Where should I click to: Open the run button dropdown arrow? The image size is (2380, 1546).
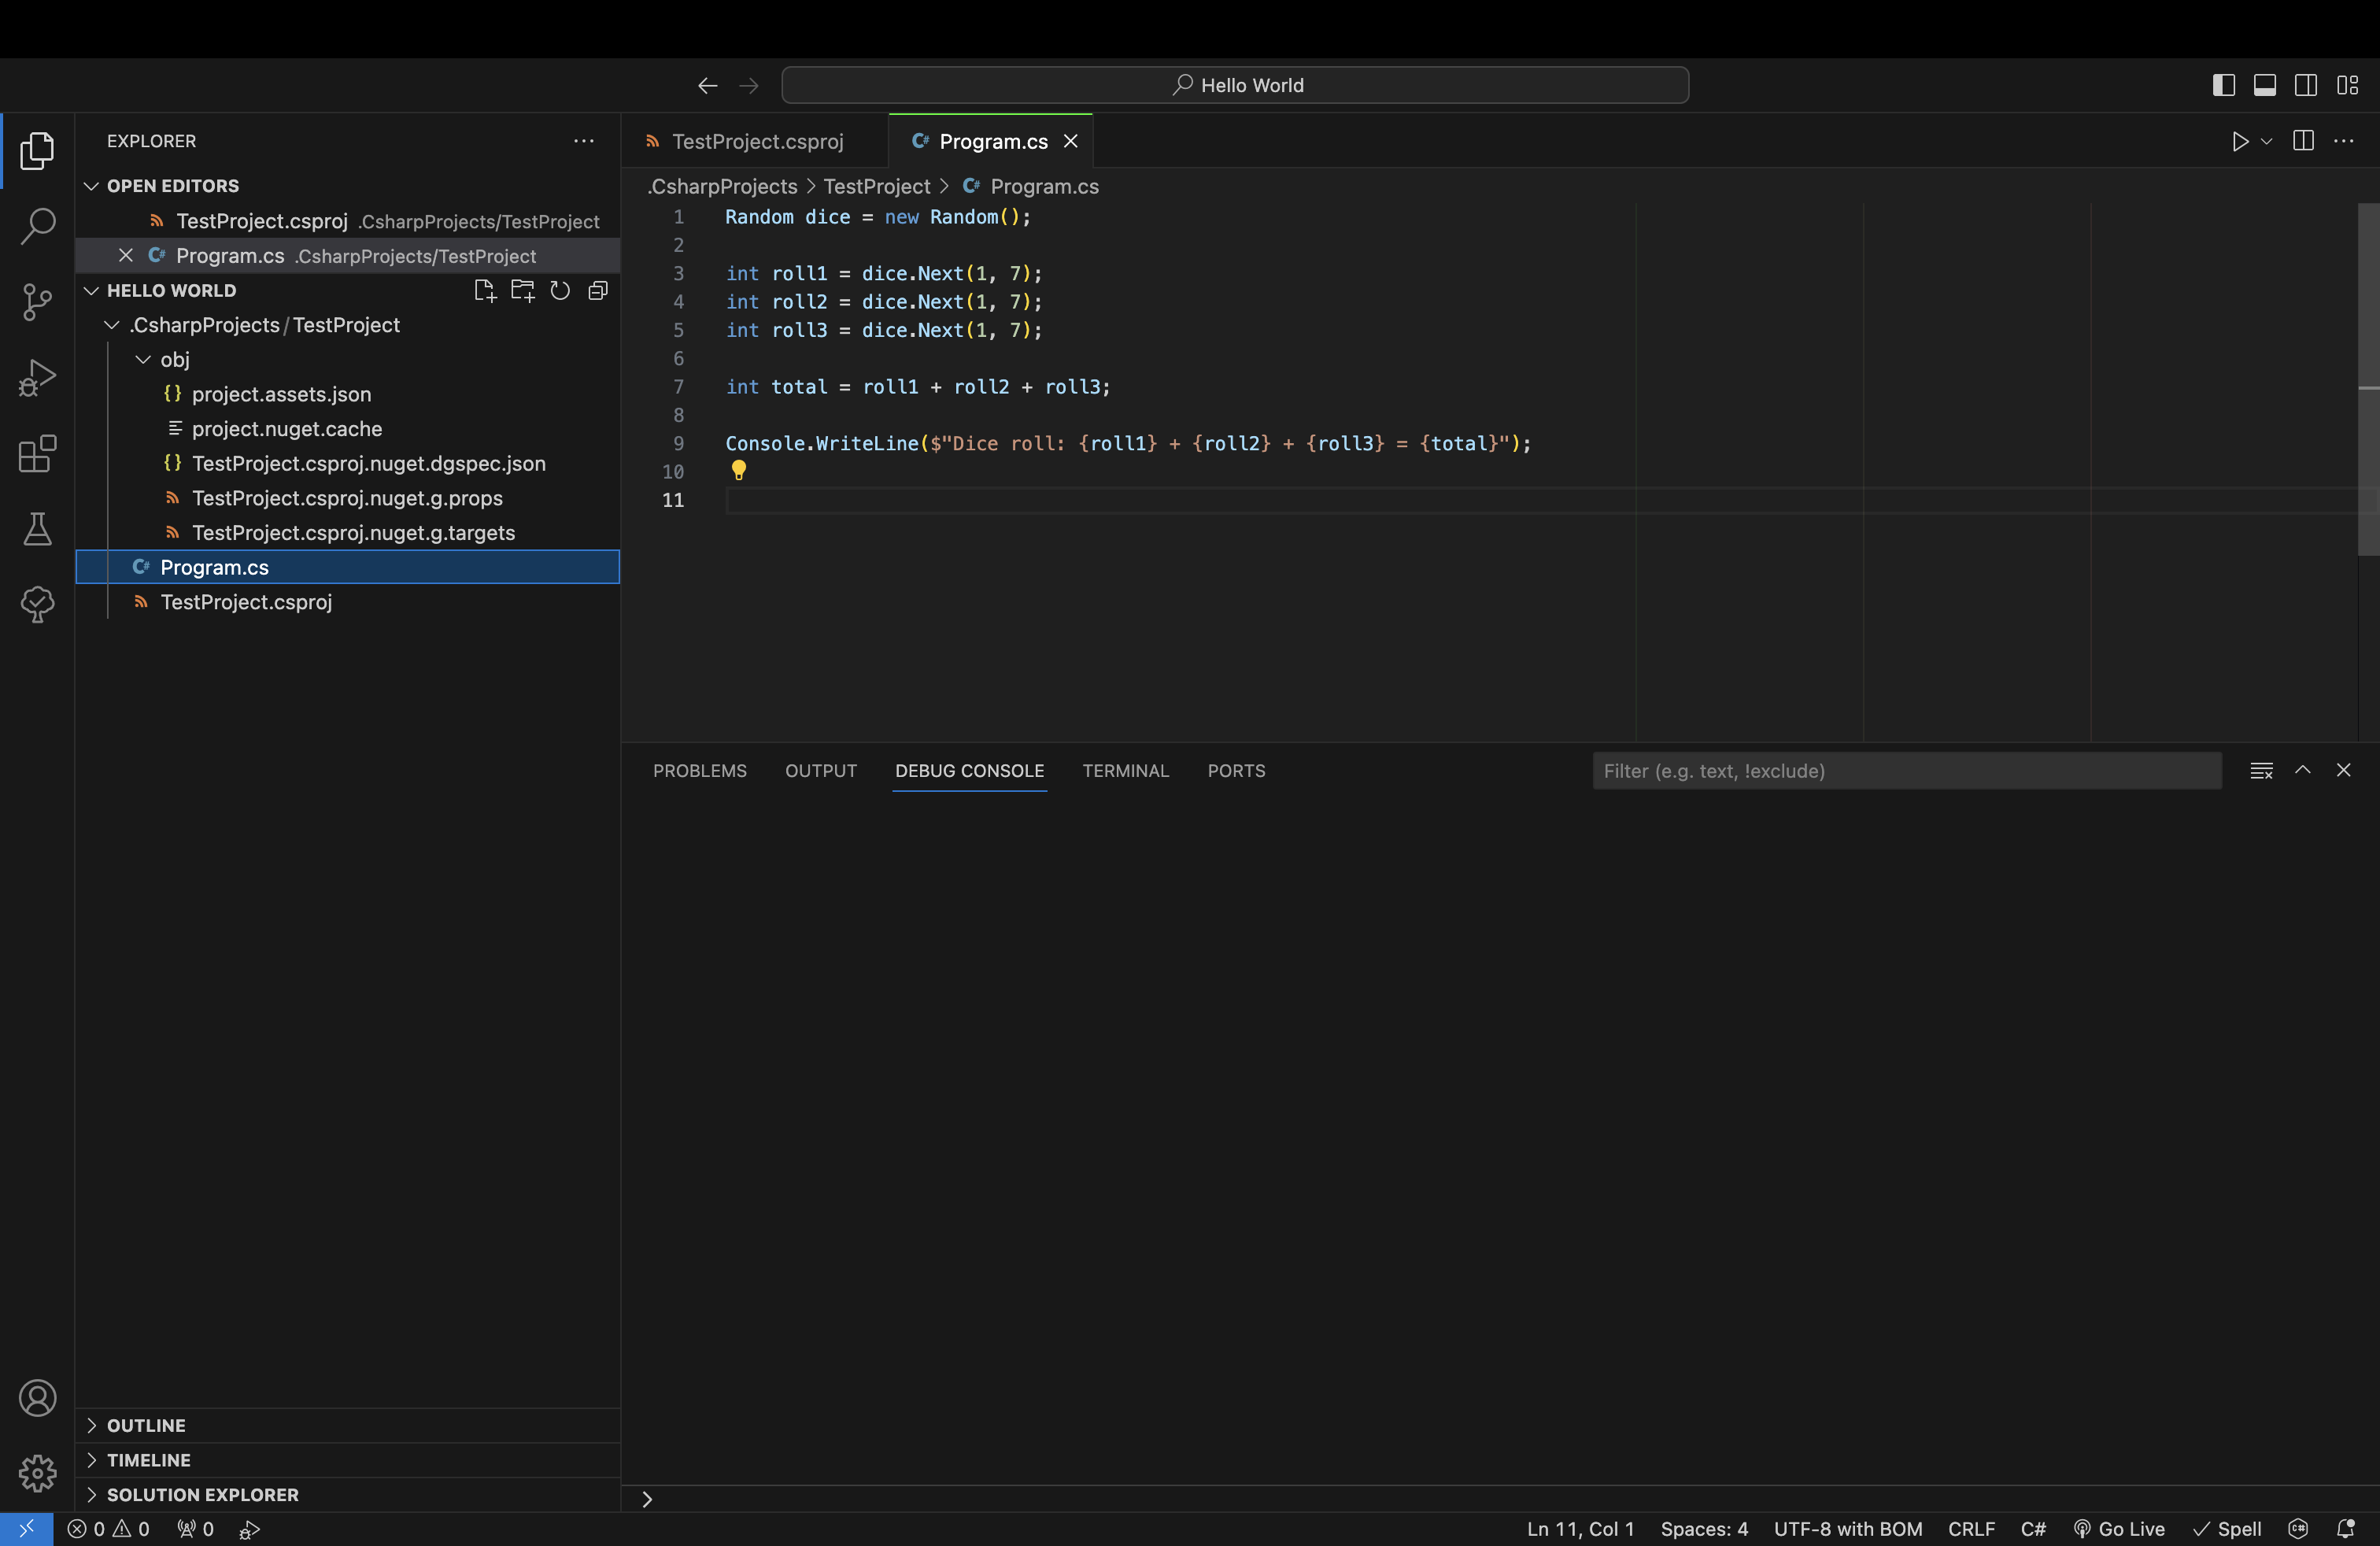pos(2266,141)
